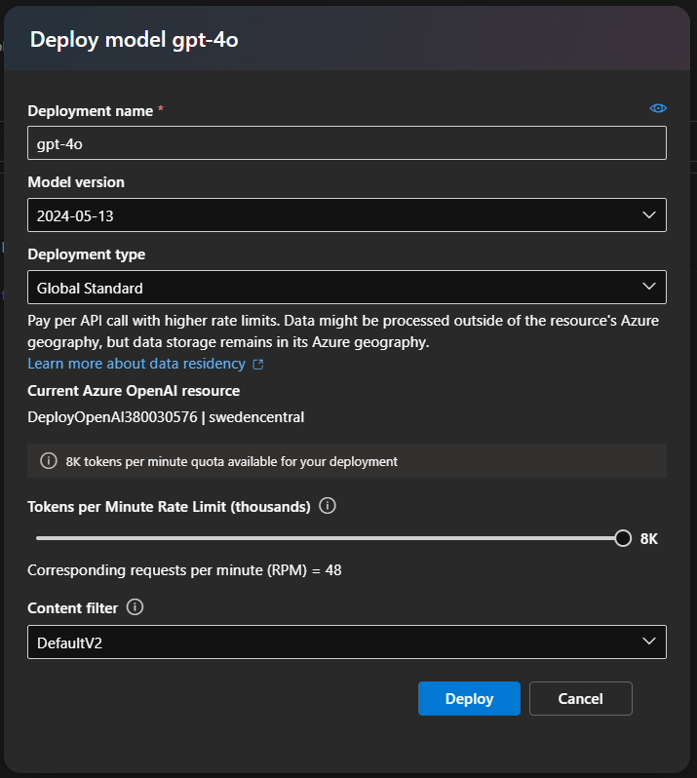Click the Pay per API call description text
This screenshot has width=697, height=778.
click(343, 331)
